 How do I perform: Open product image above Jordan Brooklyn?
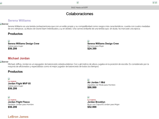coord(89,97)
